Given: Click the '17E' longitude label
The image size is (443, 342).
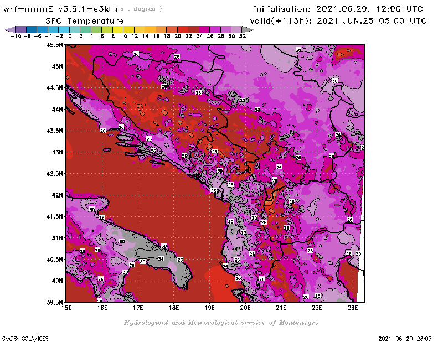Looking at the screenshot, I should pos(138,308).
